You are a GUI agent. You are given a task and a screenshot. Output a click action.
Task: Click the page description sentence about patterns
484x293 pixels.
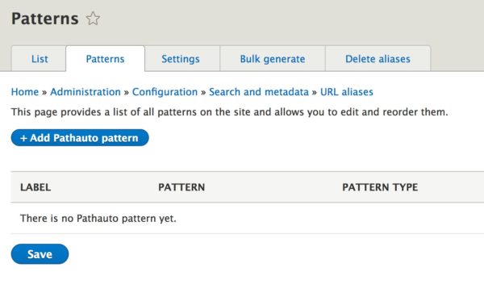click(x=229, y=111)
